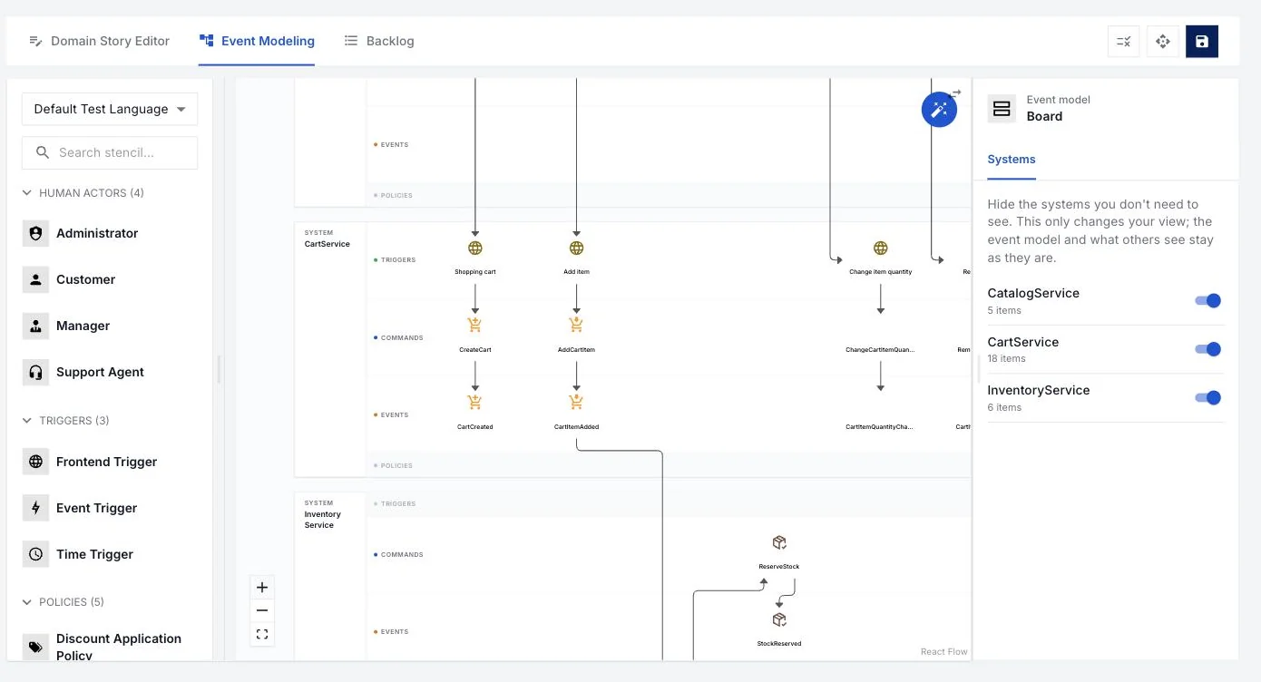The image size is (1261, 682).
Task: Collapse the Human Actors section
Action: 83,193
